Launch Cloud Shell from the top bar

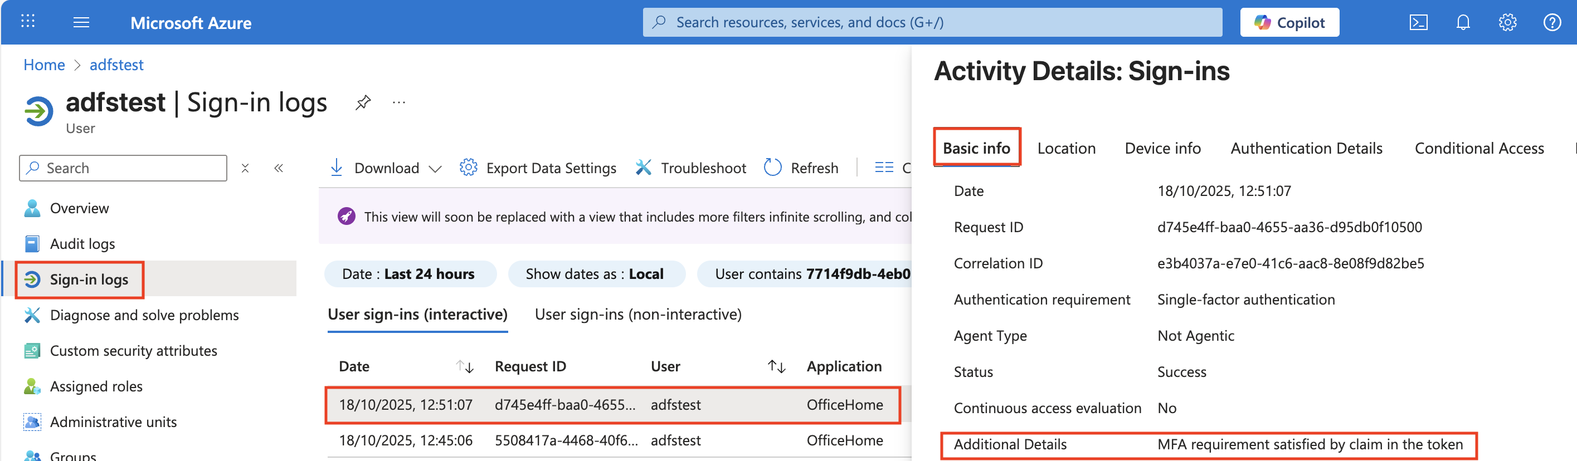coord(1418,23)
